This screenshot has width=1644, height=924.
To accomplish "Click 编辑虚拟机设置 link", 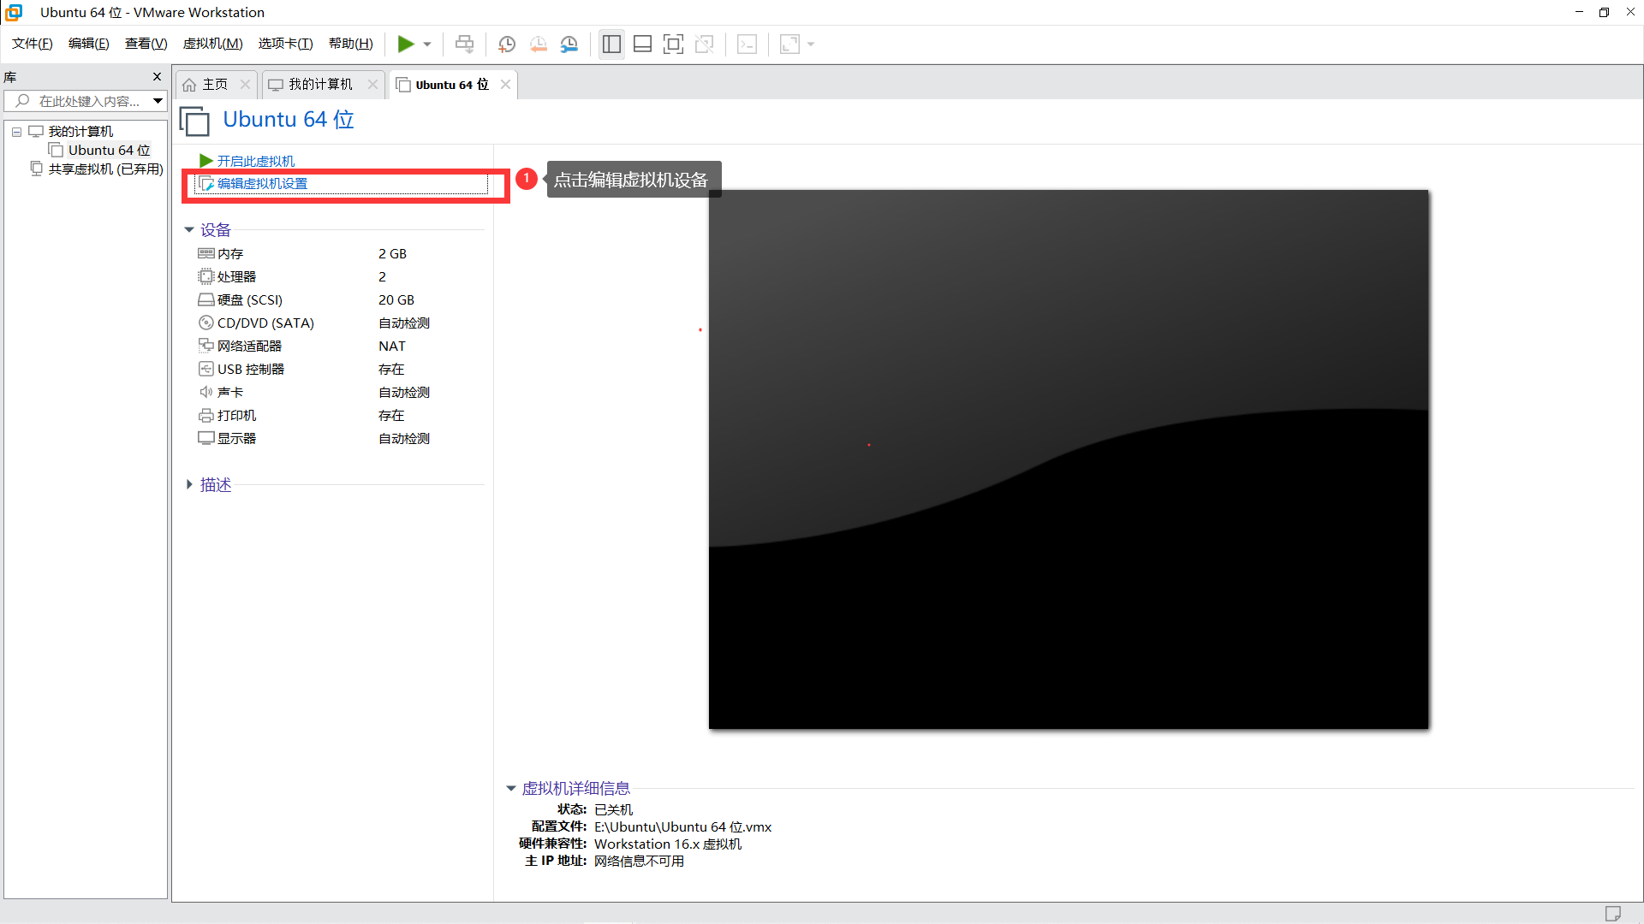I will pyautogui.click(x=262, y=183).
